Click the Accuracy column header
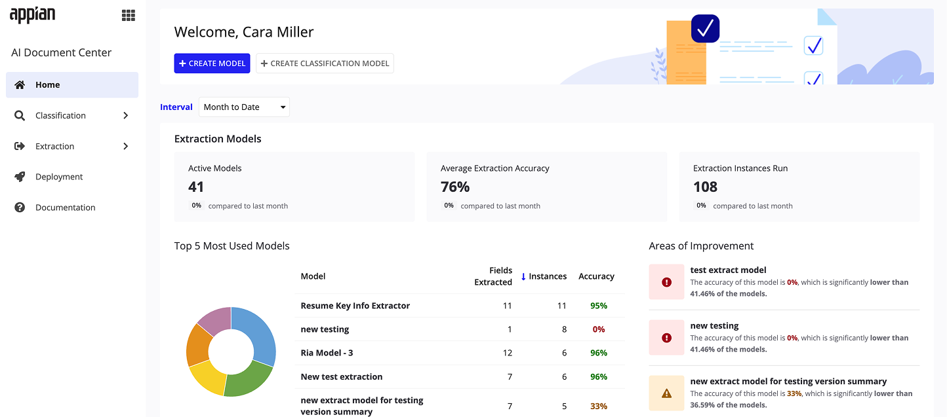 pos(596,276)
